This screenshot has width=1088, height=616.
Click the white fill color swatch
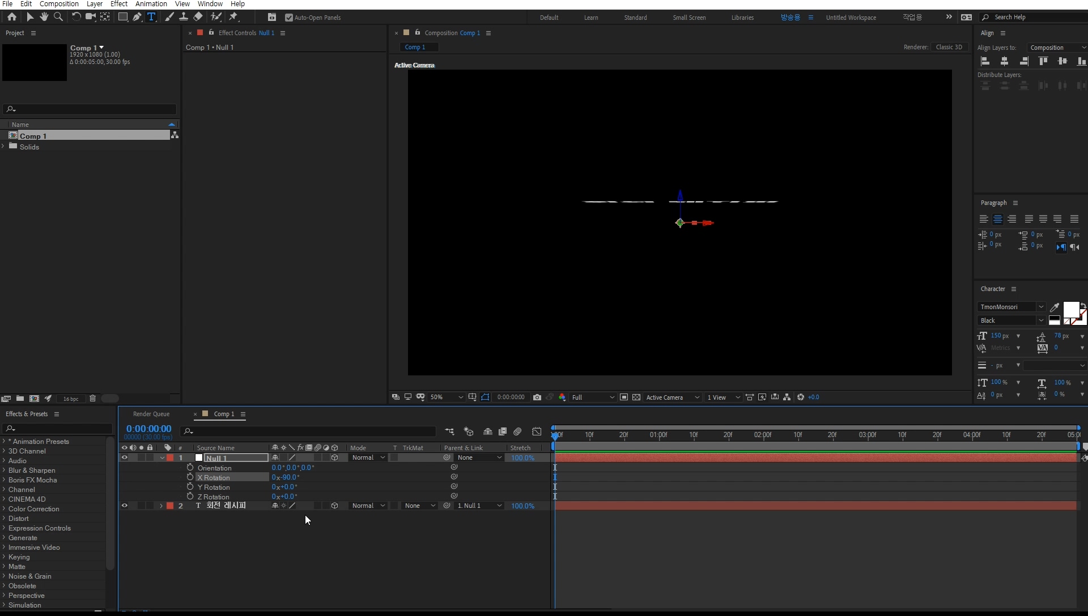(1070, 309)
